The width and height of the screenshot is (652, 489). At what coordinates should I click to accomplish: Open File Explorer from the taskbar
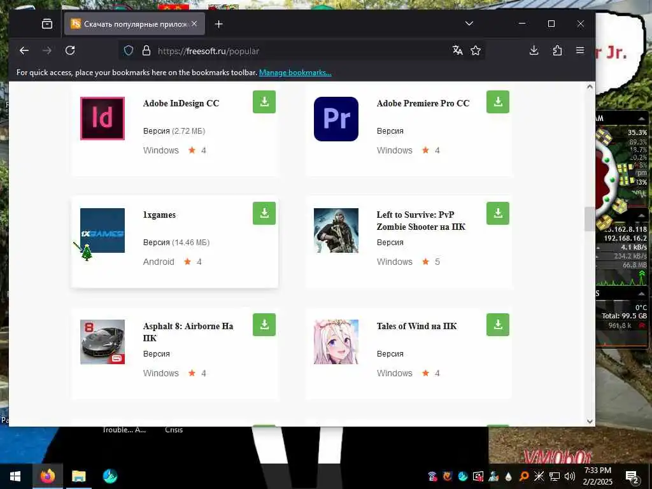(78, 476)
